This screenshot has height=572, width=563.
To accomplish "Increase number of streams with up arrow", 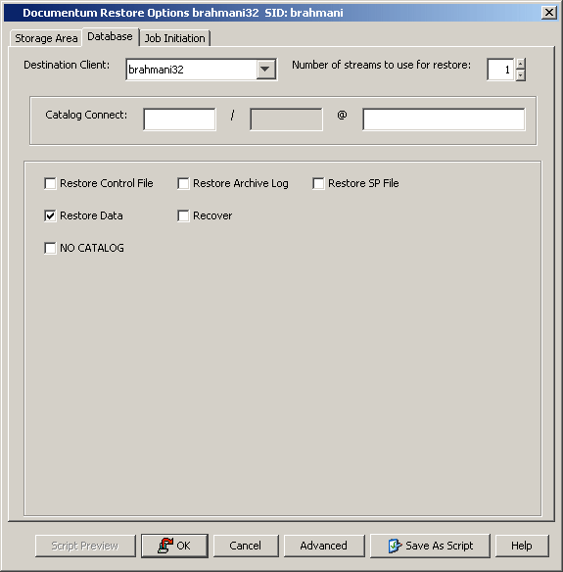I will click(x=521, y=64).
